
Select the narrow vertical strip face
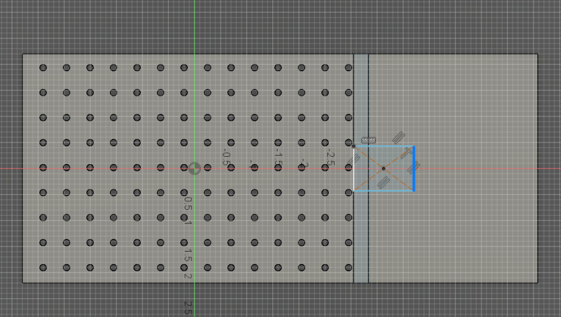coord(361,98)
